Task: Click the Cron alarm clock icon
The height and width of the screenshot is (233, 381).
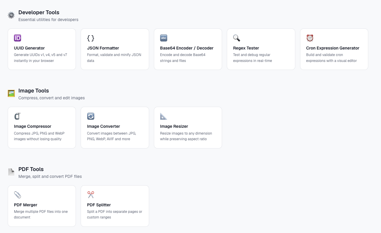Action: click(310, 38)
